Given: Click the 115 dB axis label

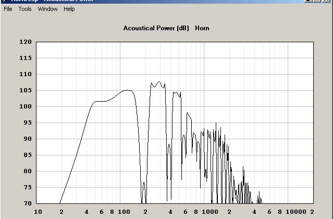Looking at the screenshot, I should [26, 58].
